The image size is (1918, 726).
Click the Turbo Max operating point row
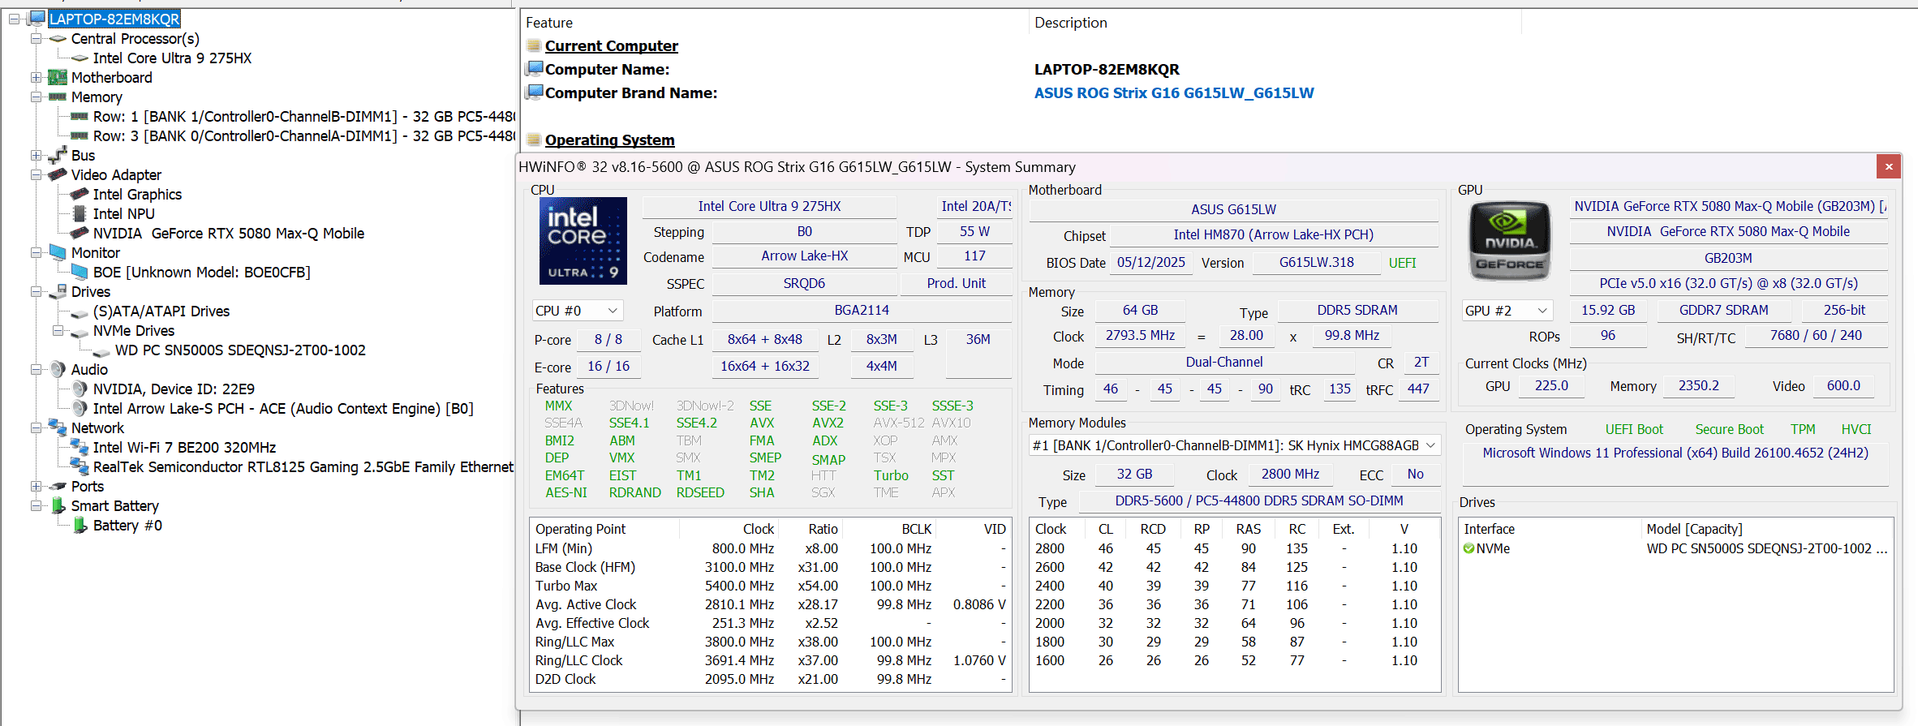tap(770, 586)
